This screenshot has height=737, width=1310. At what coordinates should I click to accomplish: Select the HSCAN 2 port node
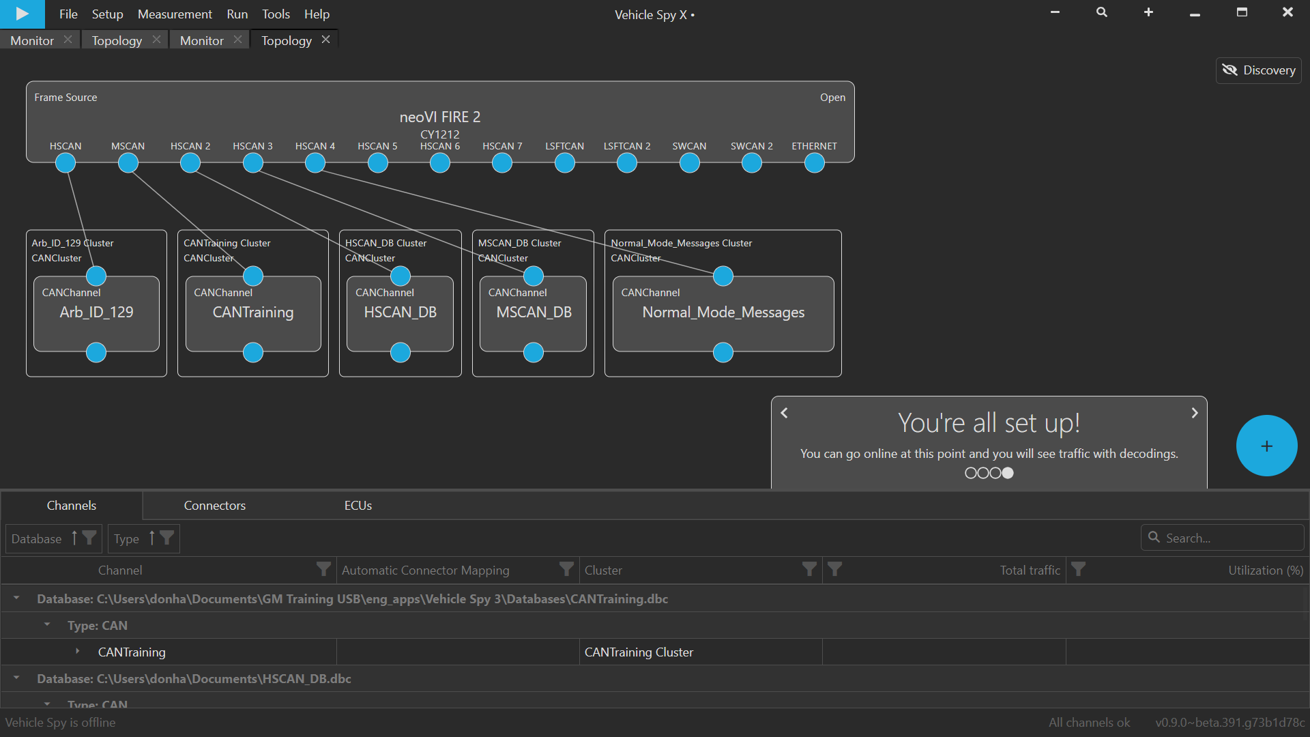(x=190, y=163)
